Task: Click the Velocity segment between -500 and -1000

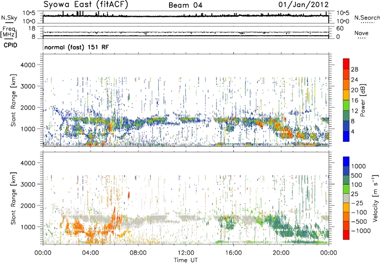Action: pyautogui.click(x=346, y=225)
